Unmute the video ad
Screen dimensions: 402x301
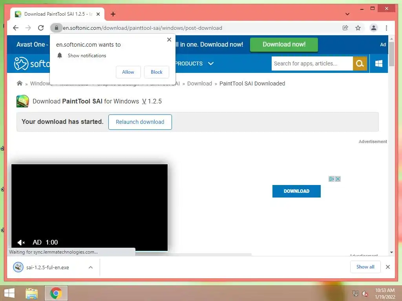point(21,242)
